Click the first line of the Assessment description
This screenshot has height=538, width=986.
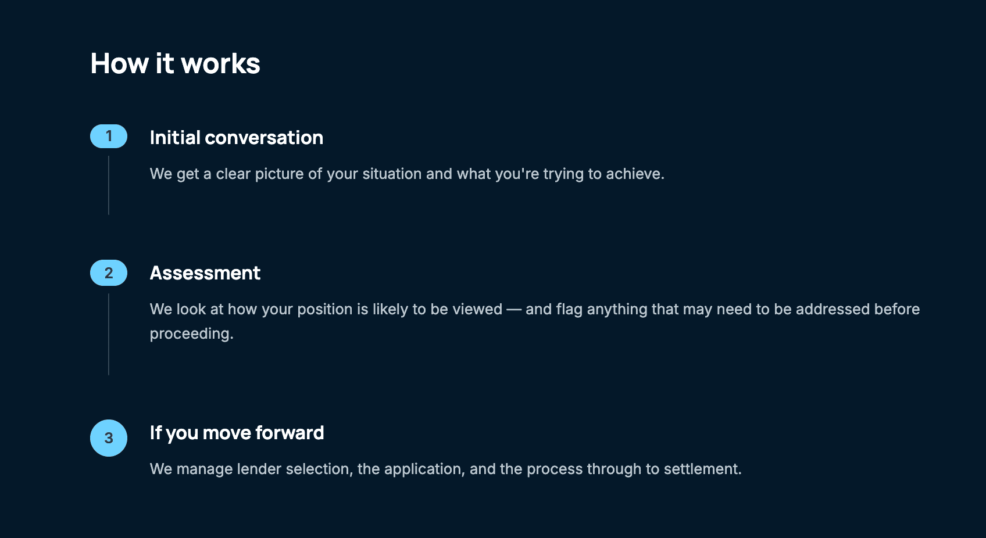534,309
